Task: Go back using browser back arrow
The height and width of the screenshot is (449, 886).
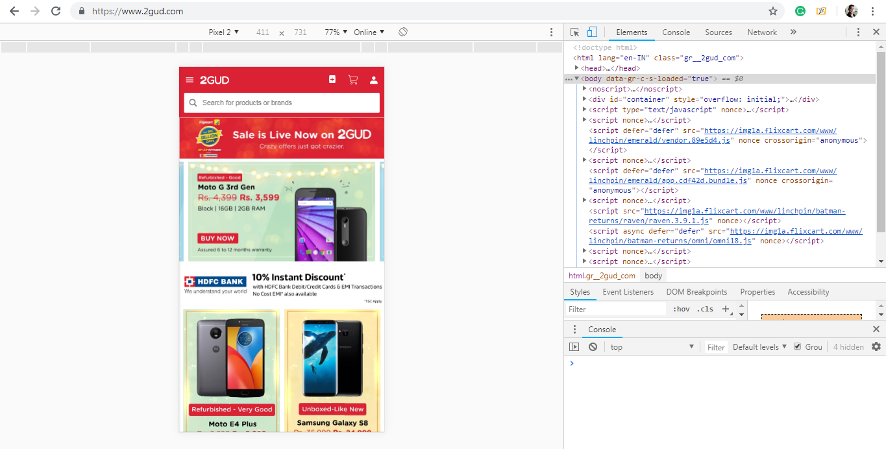Action: [x=14, y=11]
